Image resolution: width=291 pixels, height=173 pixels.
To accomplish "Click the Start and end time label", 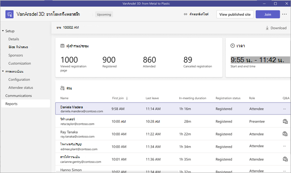I will tap(243, 66).
